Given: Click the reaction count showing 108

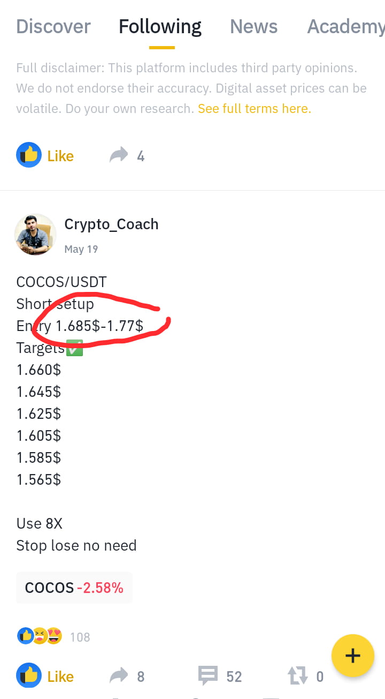Looking at the screenshot, I should (x=80, y=637).
